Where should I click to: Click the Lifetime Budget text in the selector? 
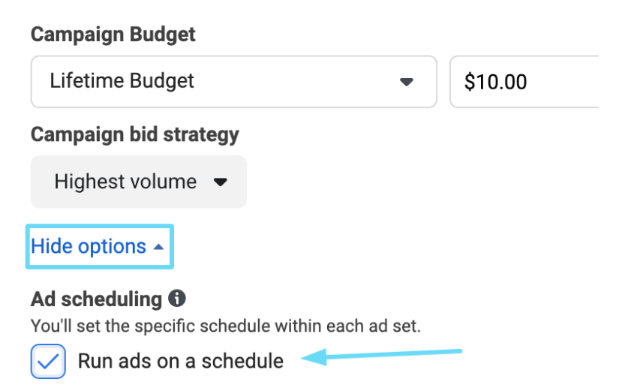122,81
